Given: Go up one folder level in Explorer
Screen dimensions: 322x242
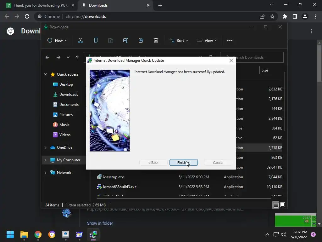Looking at the screenshot, I should (77, 57).
